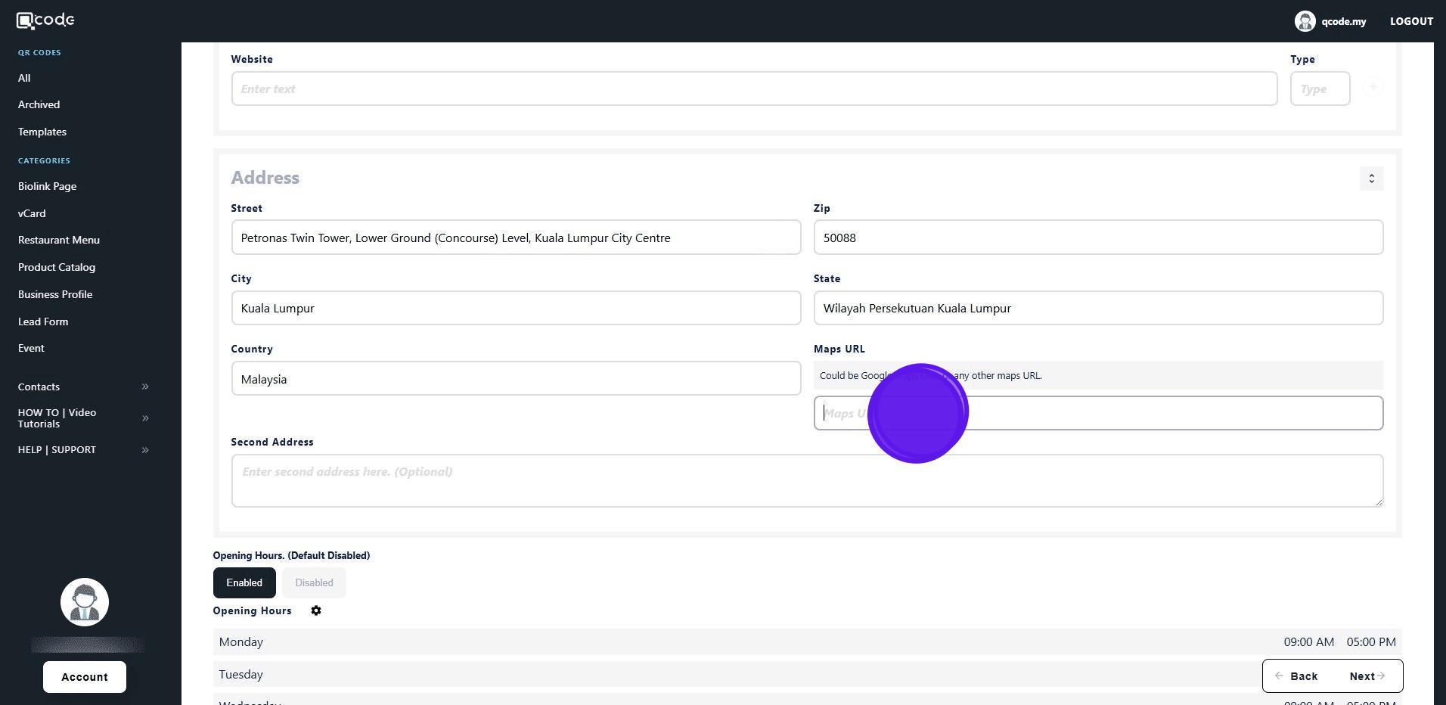Enable opening hours
Viewport: 1446px width, 705px height.
tap(244, 583)
